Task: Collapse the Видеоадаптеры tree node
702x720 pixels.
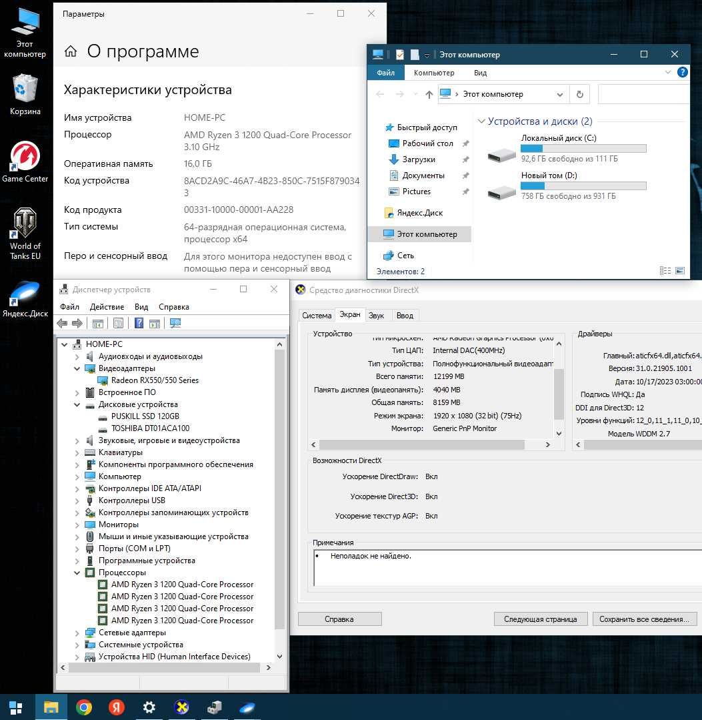Action: pos(77,368)
